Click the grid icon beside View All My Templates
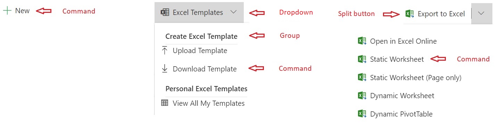This screenshot has height=128, width=499. 165,103
